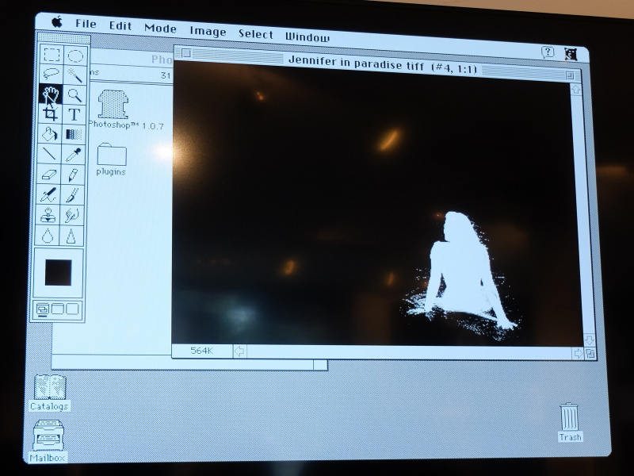Select the Blur water drop tool

48,235
